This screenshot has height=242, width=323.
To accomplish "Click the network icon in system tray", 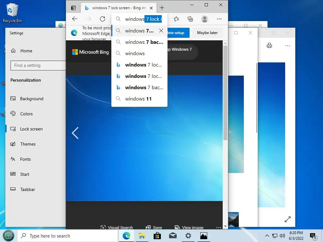I will [x=275, y=236].
